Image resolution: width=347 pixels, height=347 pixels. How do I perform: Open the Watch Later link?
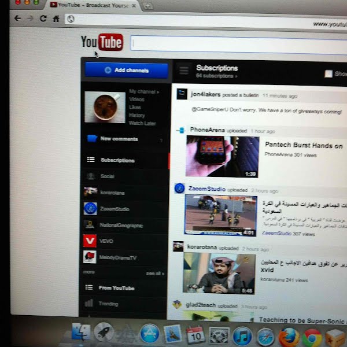pos(142,123)
